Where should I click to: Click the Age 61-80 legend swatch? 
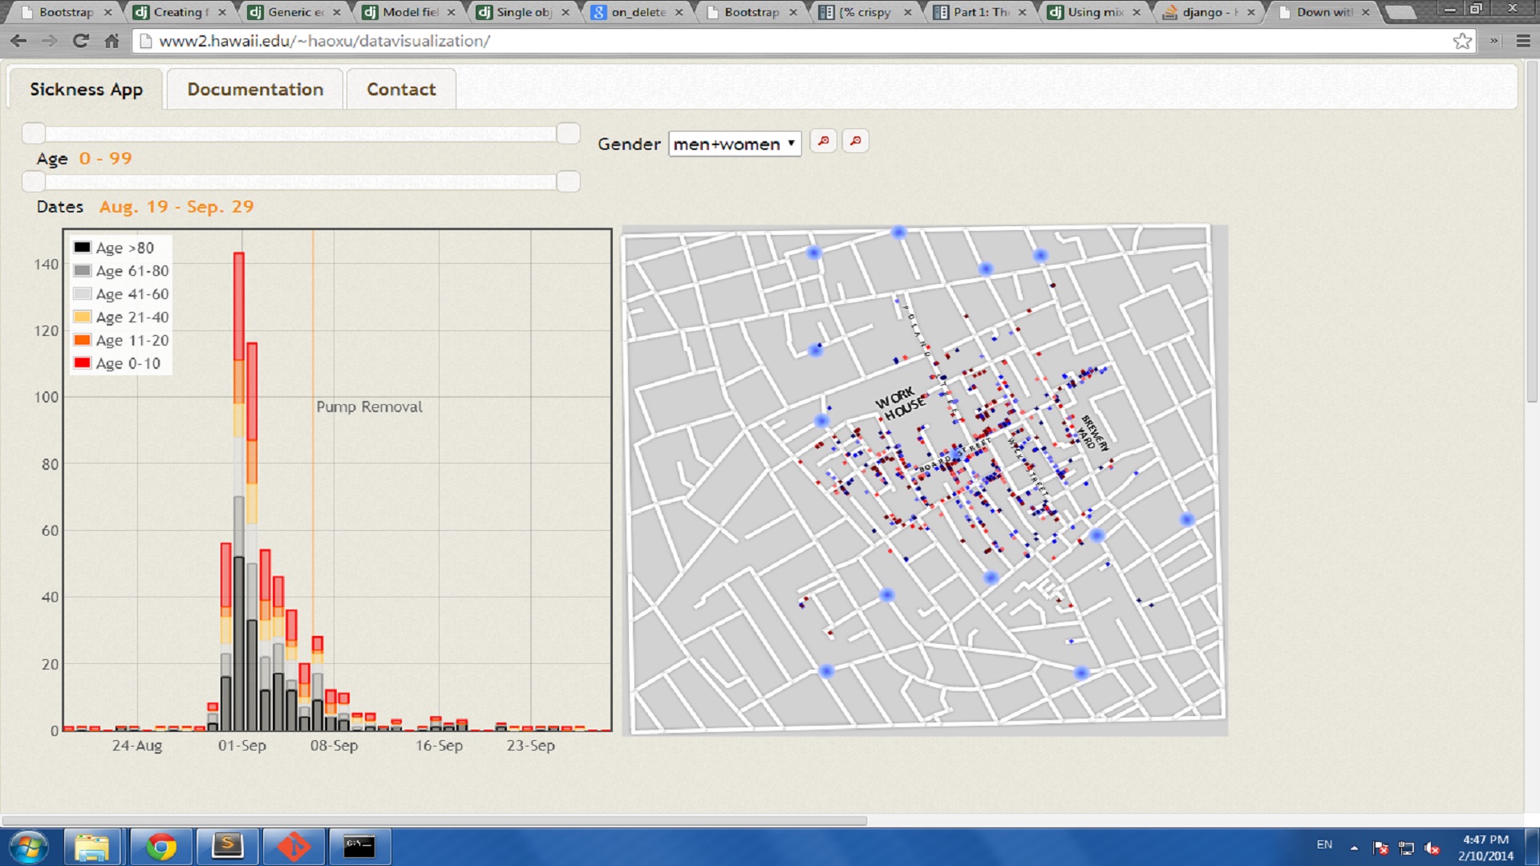click(x=83, y=271)
